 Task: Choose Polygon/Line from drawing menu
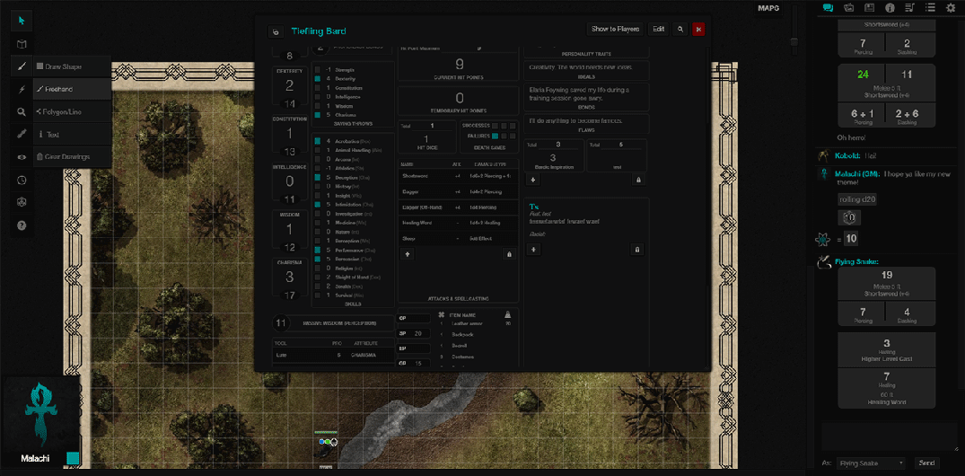[x=72, y=112]
